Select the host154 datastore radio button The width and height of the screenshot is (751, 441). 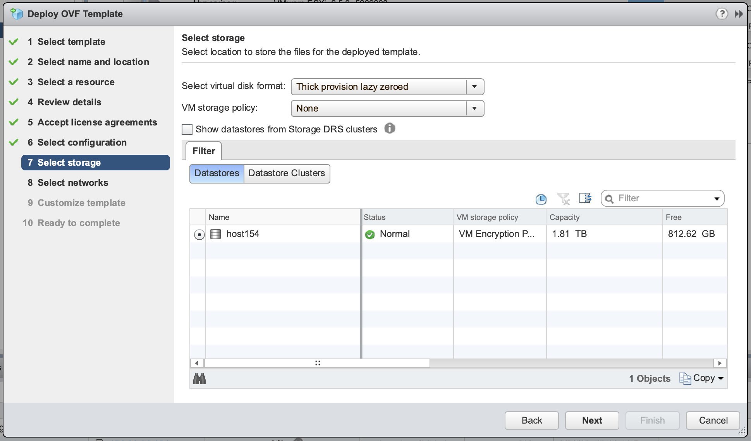click(199, 234)
